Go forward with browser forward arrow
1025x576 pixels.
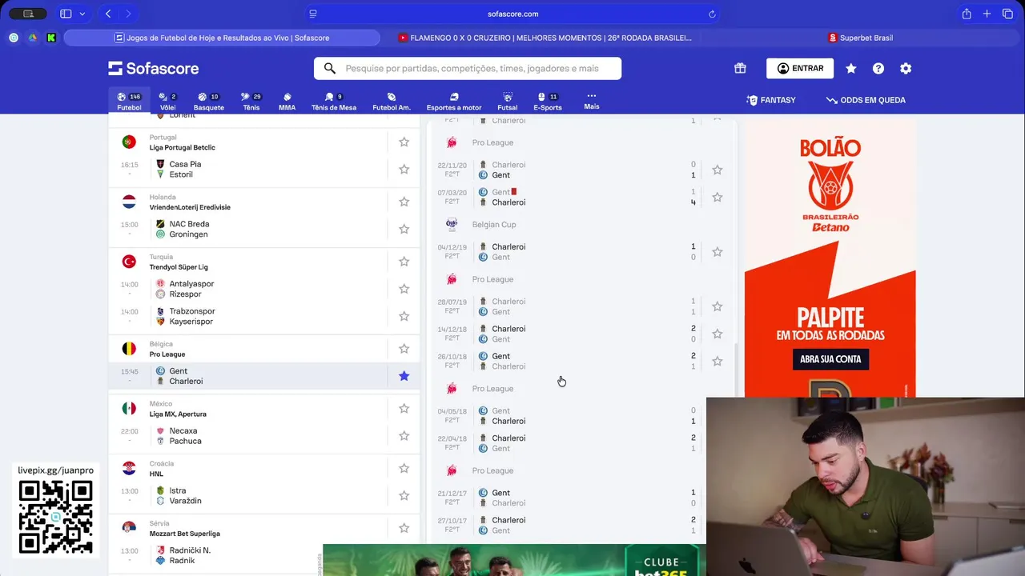(128, 14)
